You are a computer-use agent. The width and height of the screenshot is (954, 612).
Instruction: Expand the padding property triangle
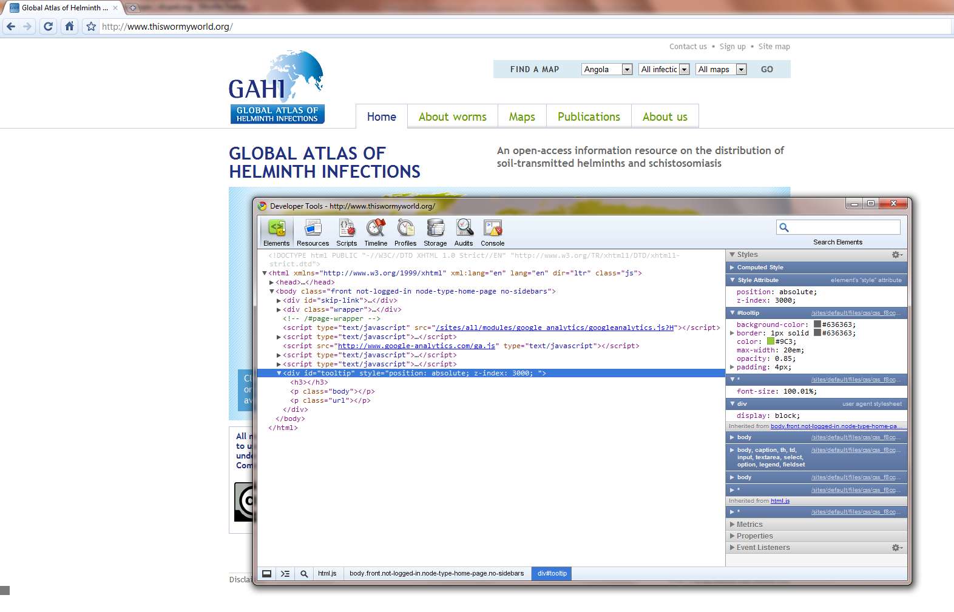tap(732, 367)
